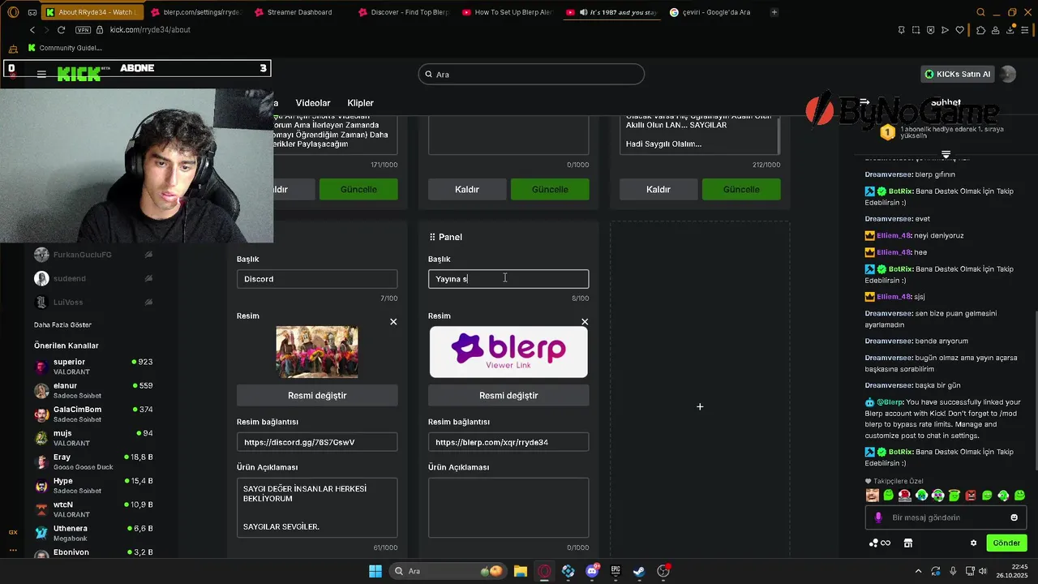This screenshot has width=1038, height=584.
Task: Open recommended channel superior
Action: (x=93, y=367)
